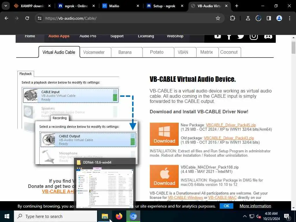Visit VB-Audio YouTube channel icon

[x=217, y=36]
